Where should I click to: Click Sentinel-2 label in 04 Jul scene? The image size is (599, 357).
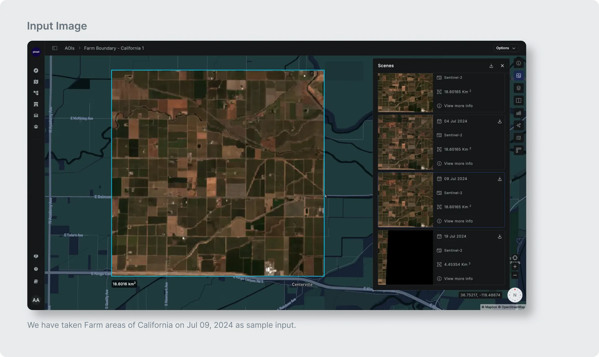pyautogui.click(x=453, y=135)
